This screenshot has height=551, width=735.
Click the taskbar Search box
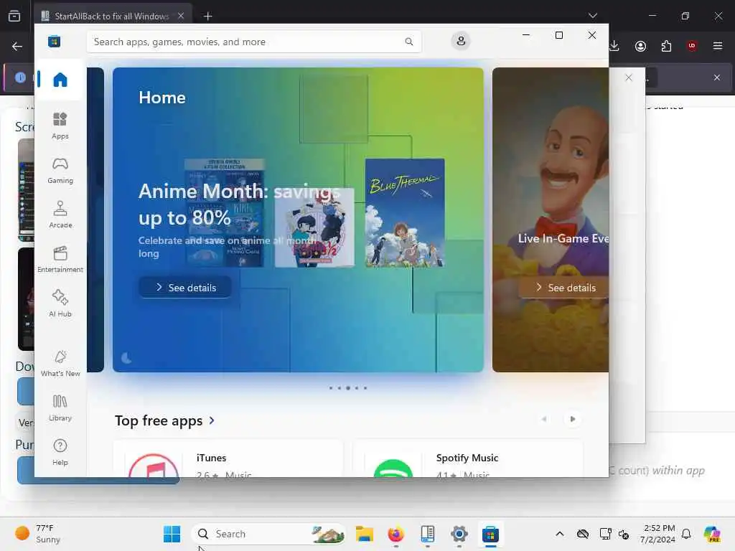click(268, 534)
